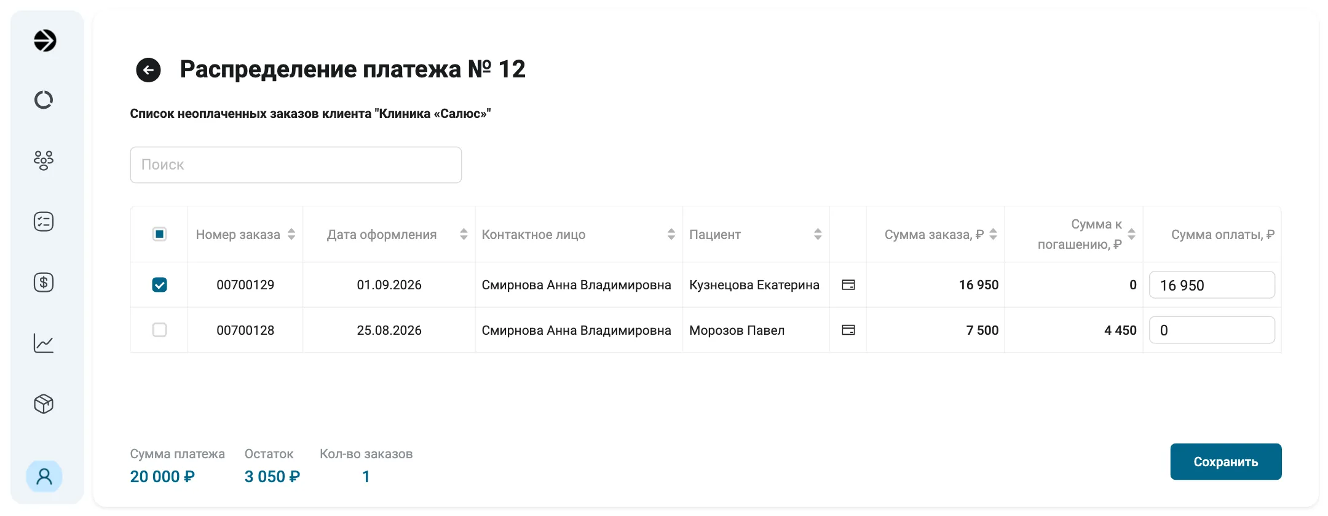Click order number 00700129 cell

(x=245, y=284)
